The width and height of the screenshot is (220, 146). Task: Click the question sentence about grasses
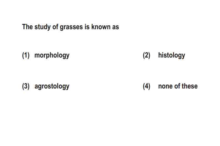tap(70, 27)
